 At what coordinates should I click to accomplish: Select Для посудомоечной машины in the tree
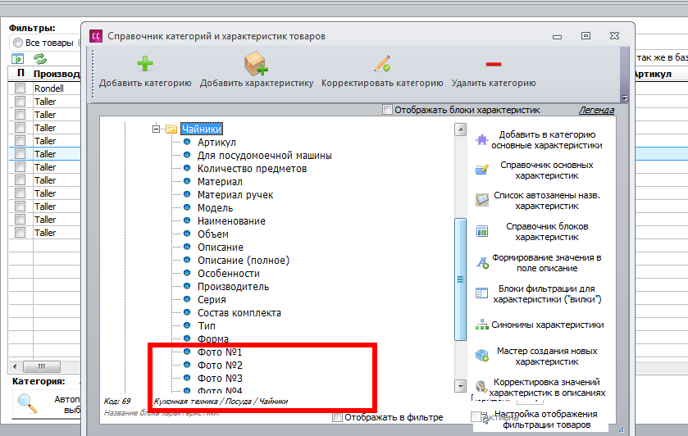pos(265,155)
